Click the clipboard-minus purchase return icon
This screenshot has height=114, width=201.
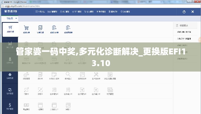(x=68, y=28)
